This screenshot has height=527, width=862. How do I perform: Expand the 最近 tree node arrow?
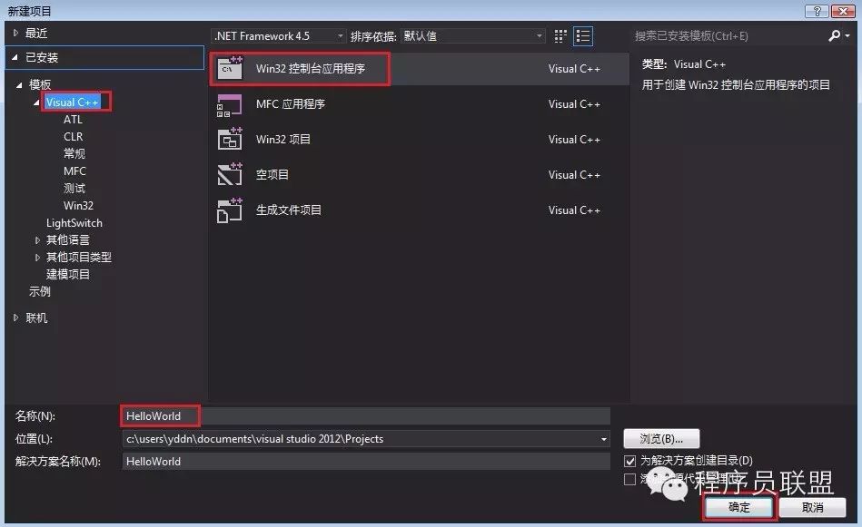pos(15,33)
